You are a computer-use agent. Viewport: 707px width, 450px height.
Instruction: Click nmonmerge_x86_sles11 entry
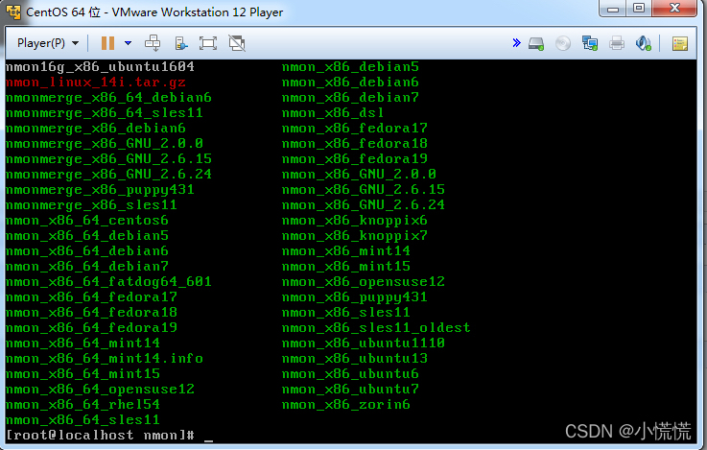pos(91,205)
